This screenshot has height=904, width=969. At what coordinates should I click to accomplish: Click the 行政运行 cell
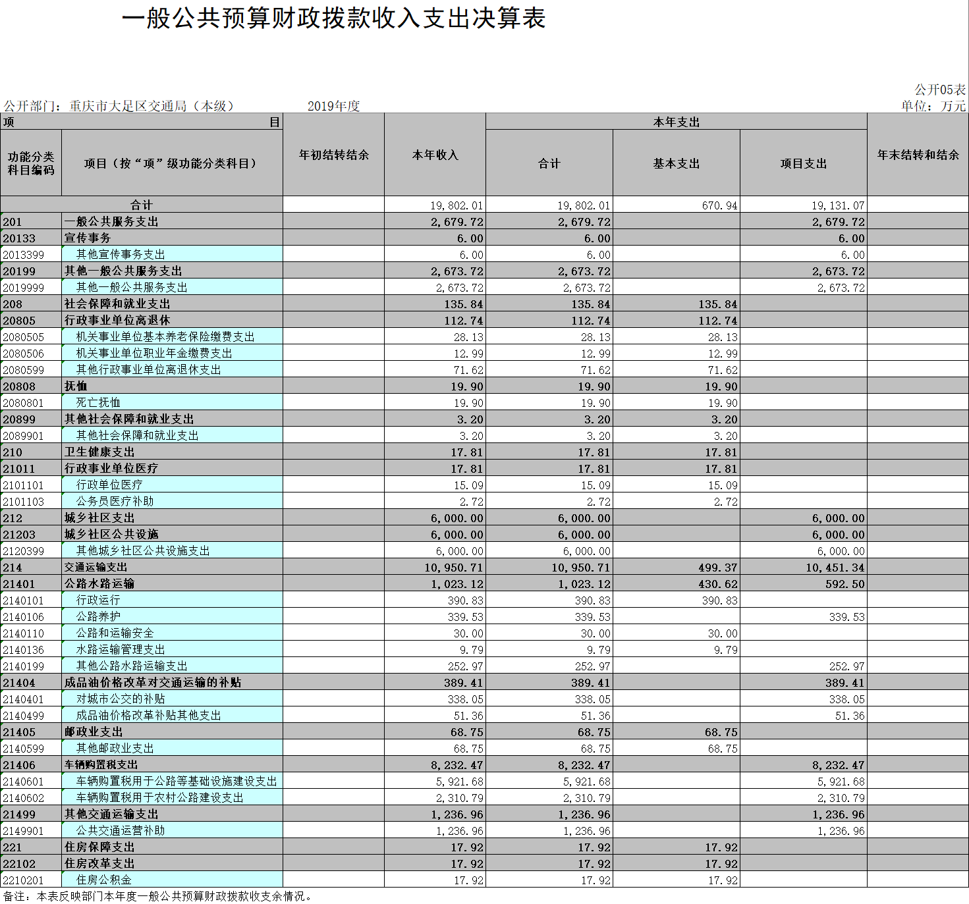(x=173, y=600)
